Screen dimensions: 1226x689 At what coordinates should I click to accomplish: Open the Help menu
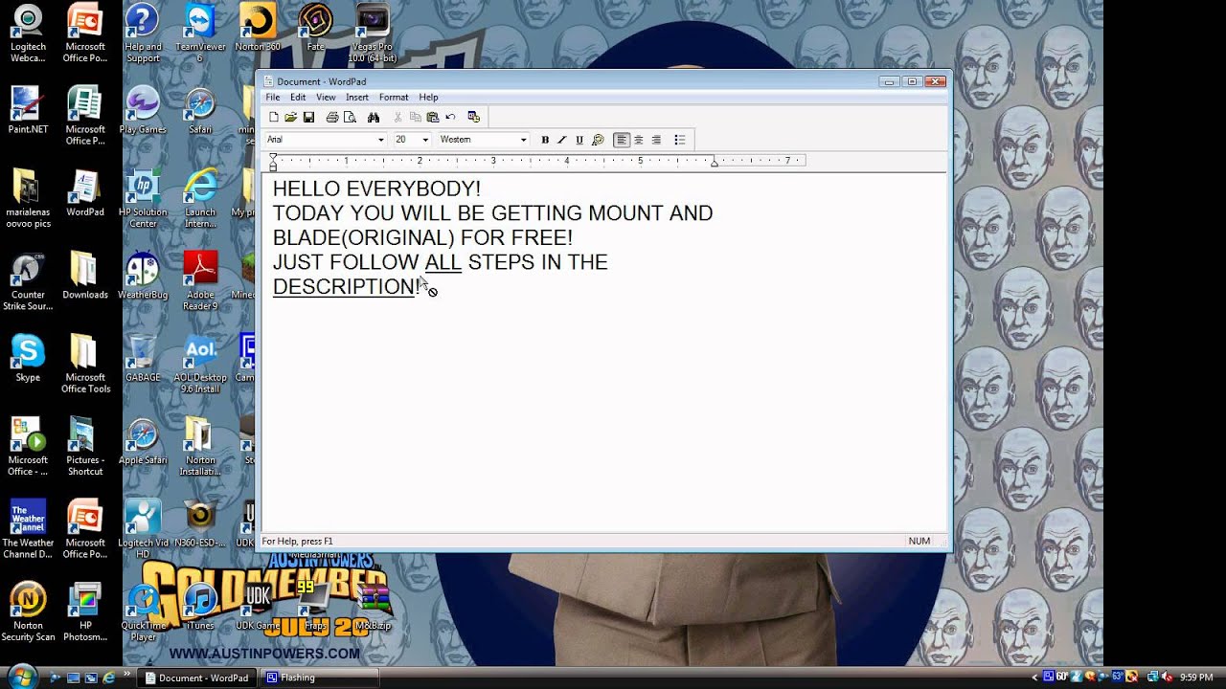(x=428, y=98)
